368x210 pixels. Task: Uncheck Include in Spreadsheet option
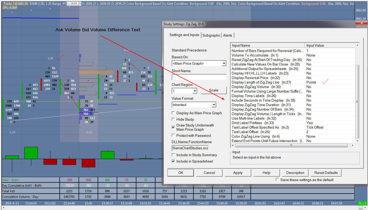pos(174,161)
